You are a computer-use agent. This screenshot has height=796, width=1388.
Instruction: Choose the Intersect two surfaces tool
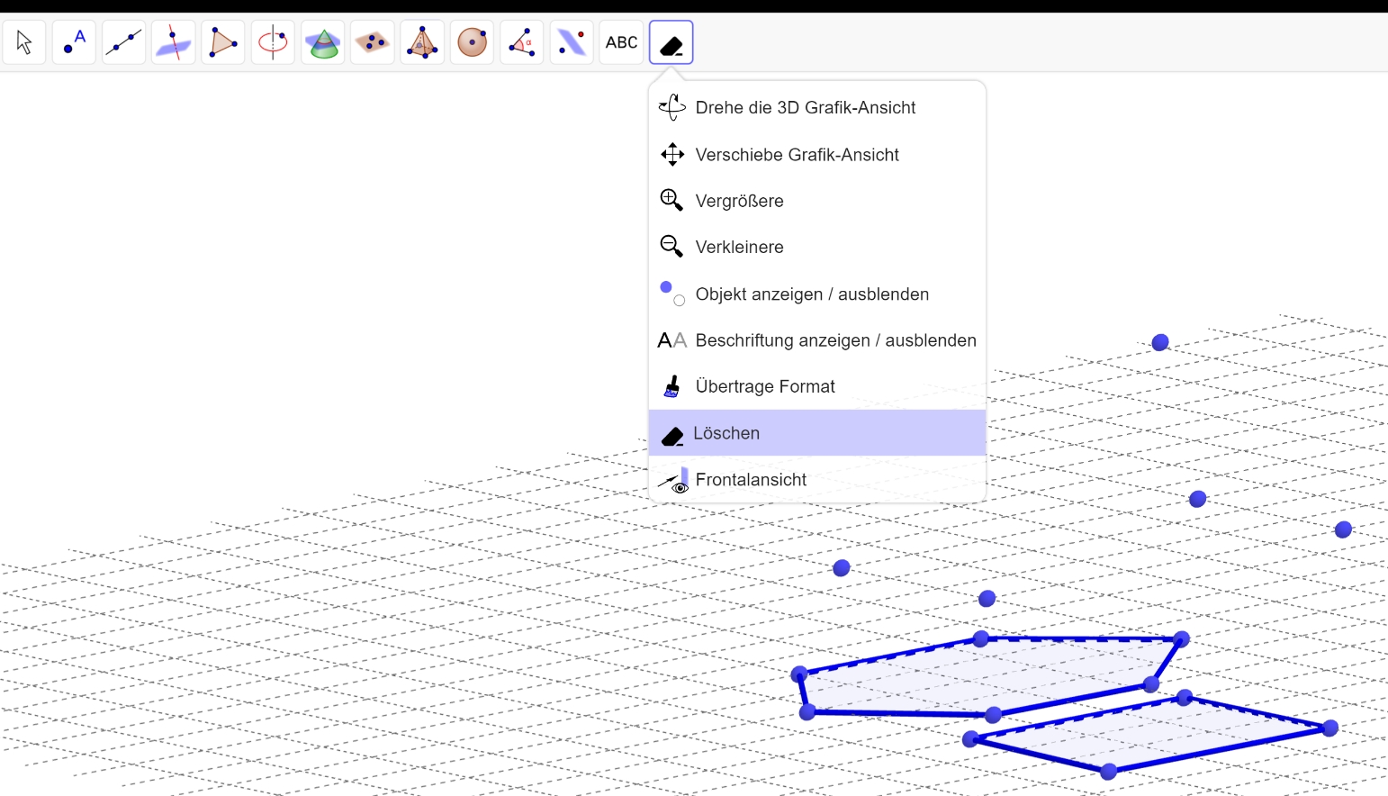(322, 42)
